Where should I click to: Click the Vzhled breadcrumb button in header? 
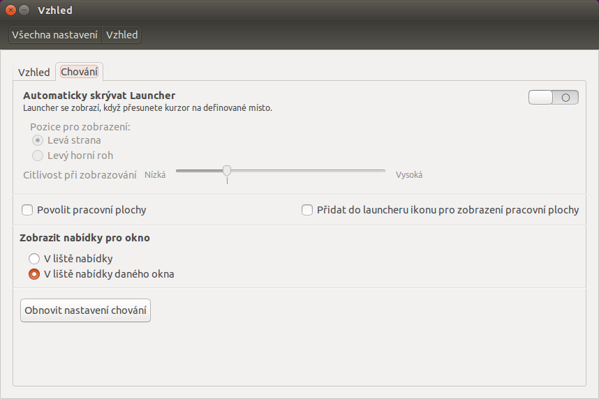coord(121,35)
